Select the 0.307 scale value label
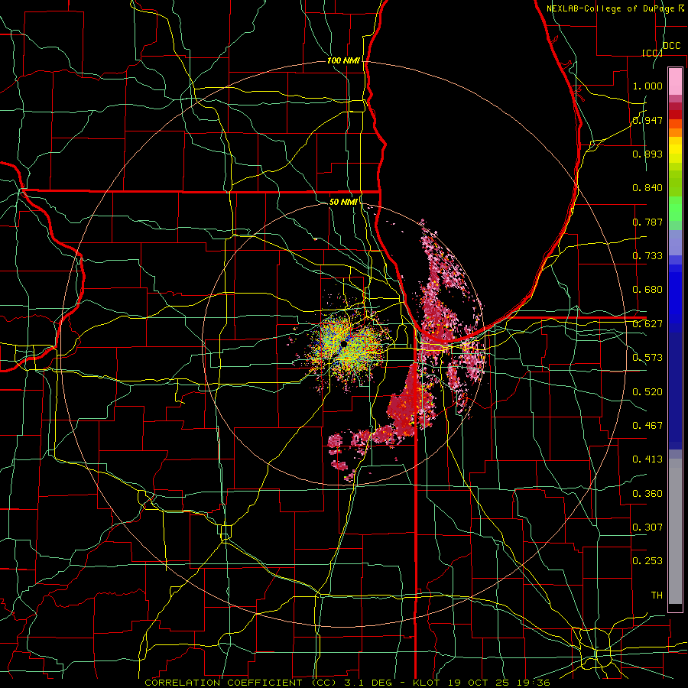Viewport: 688px width, 688px height. coord(647,527)
